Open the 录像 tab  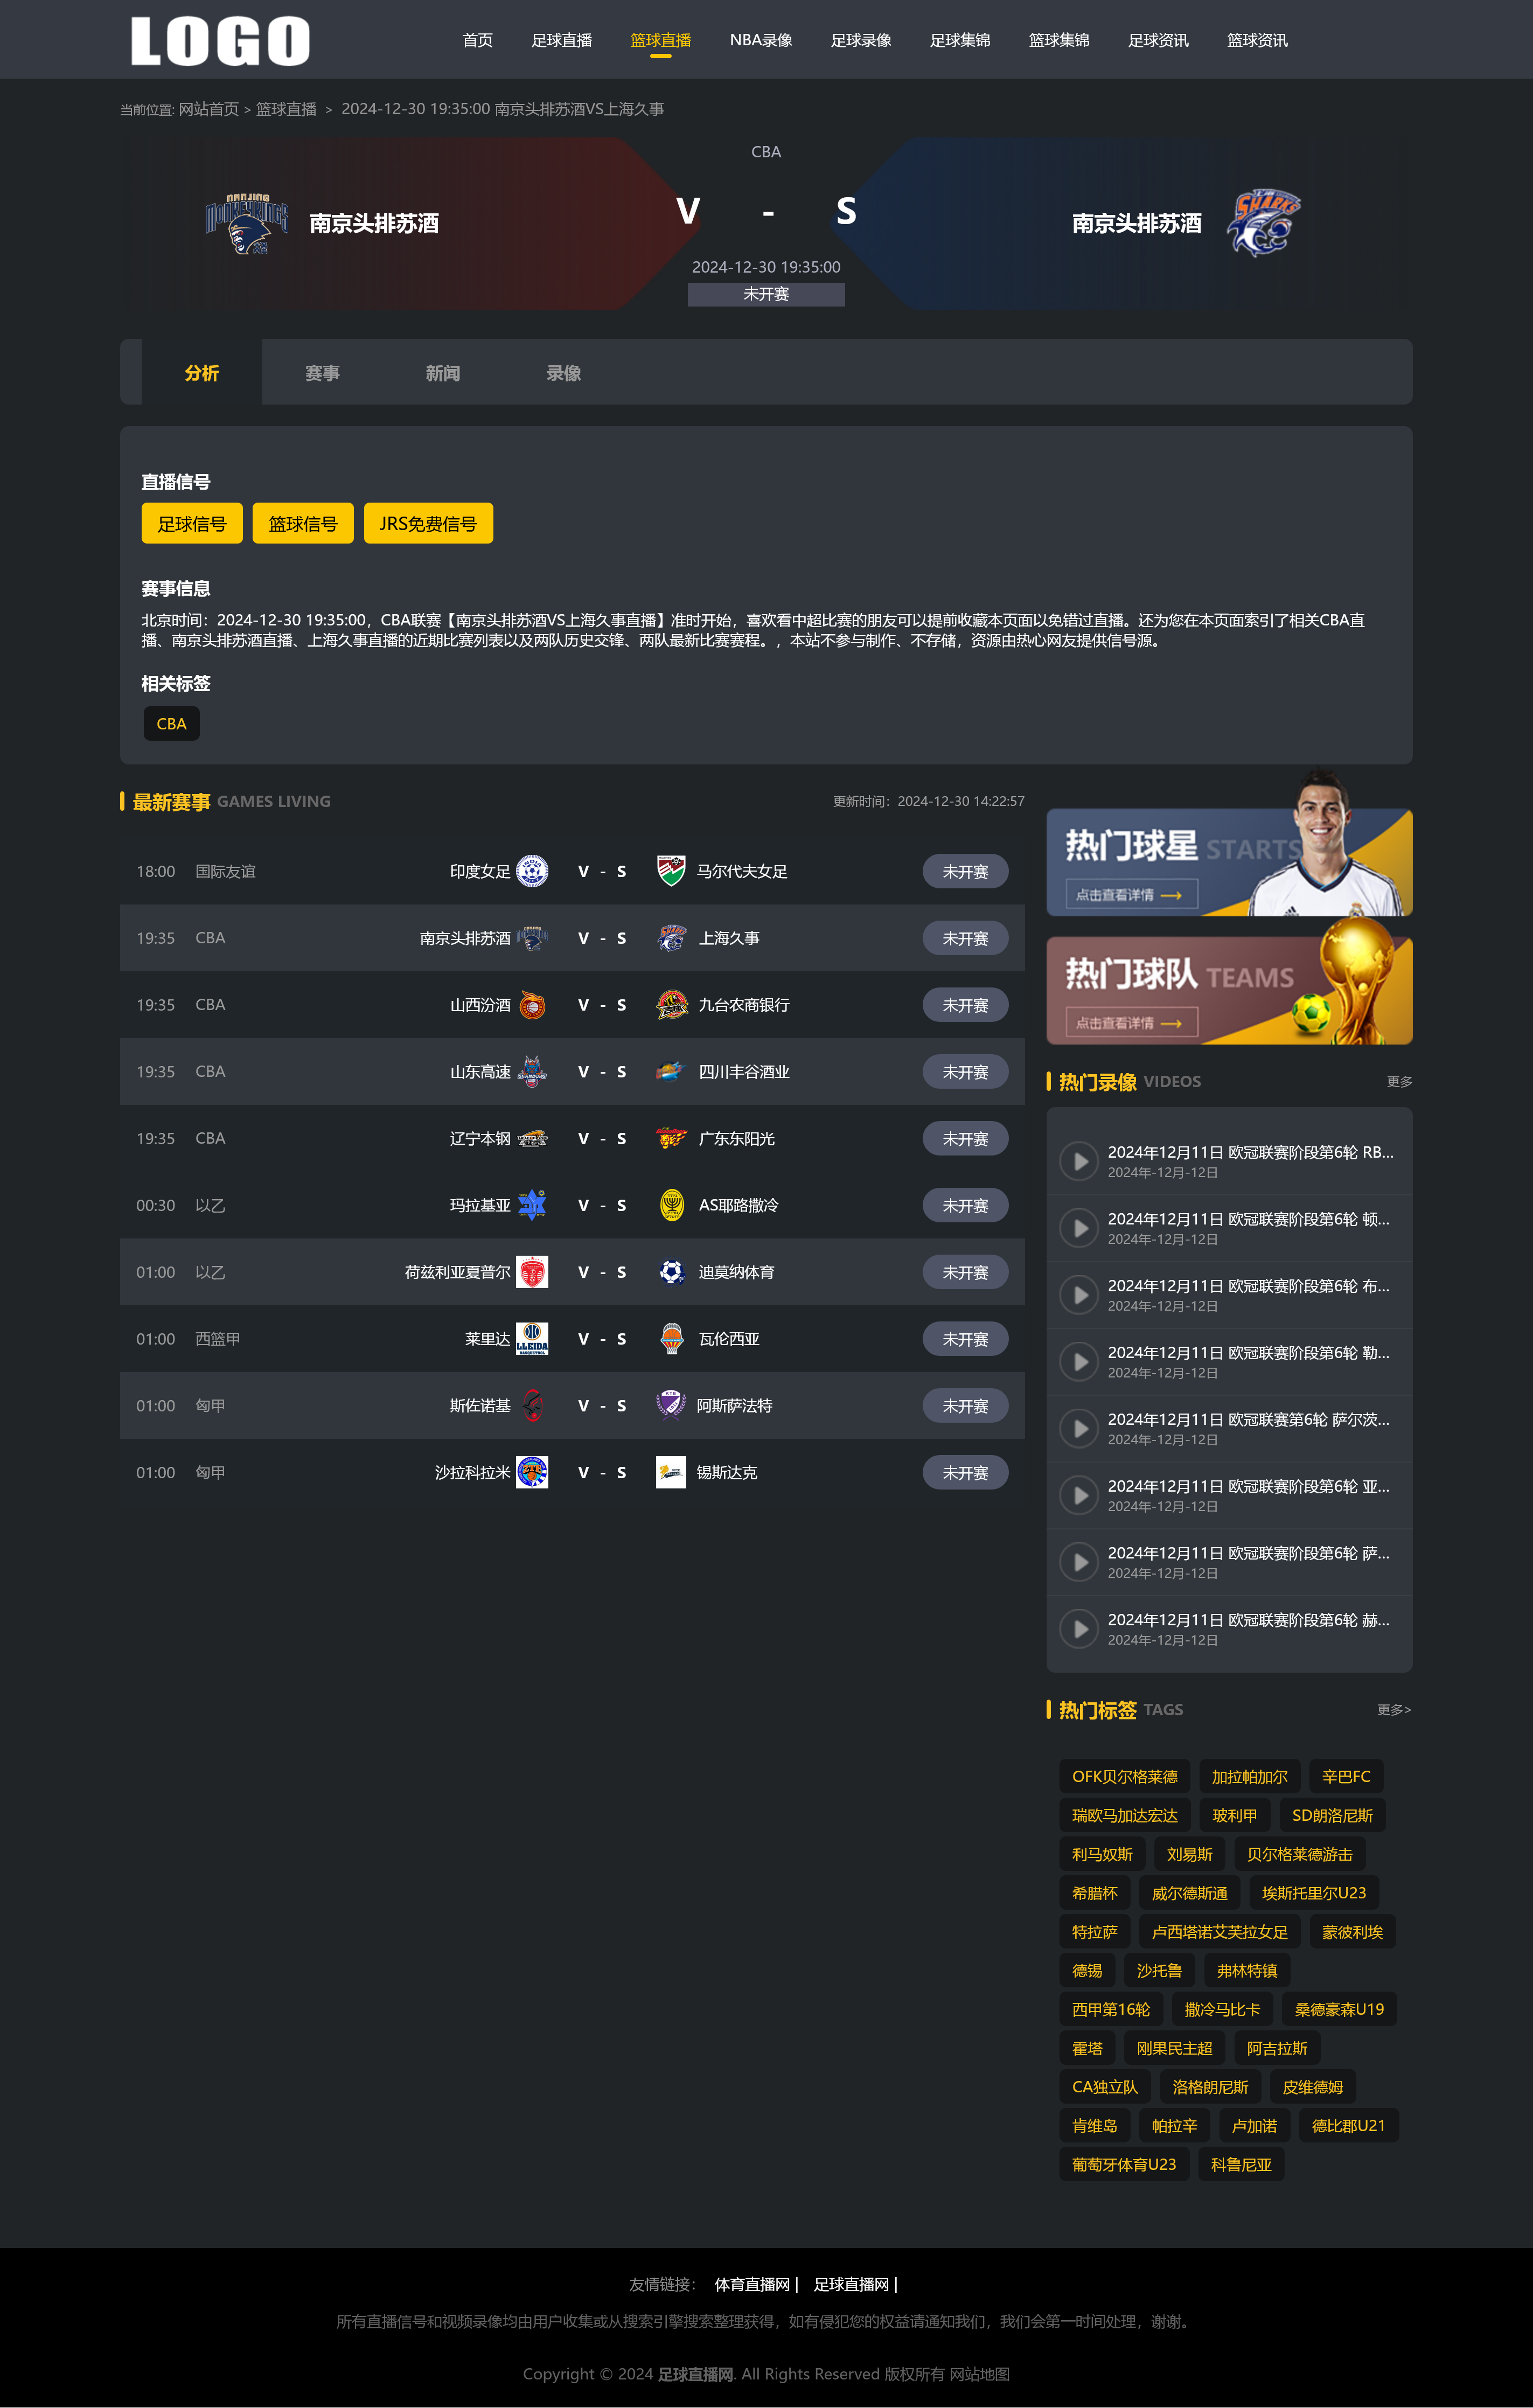pyautogui.click(x=564, y=373)
